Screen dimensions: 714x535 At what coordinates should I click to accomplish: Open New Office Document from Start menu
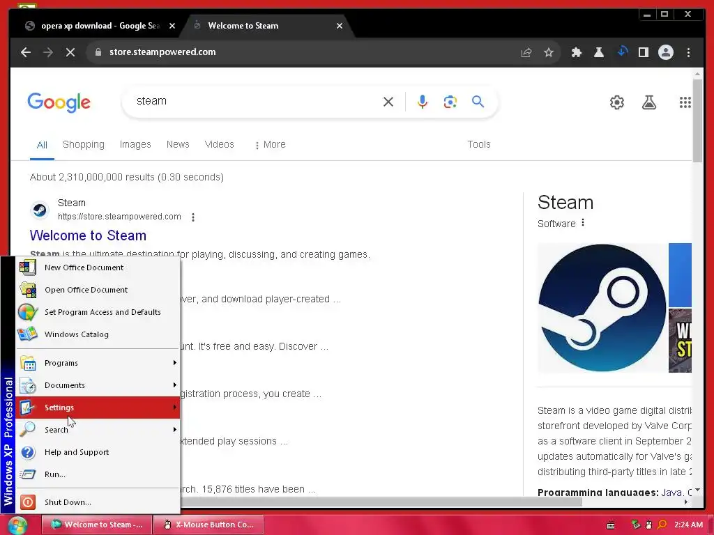(x=98, y=267)
